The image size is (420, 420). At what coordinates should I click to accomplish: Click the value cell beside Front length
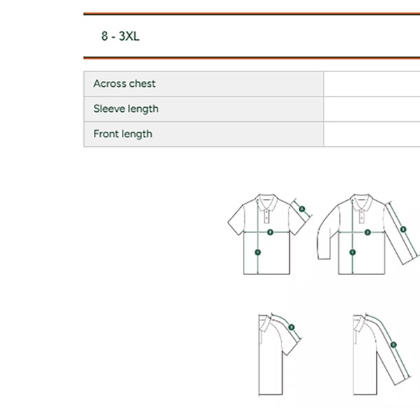click(371, 134)
